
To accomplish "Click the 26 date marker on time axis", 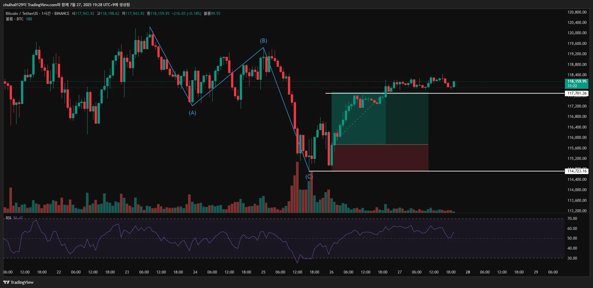I will pyautogui.click(x=331, y=272).
